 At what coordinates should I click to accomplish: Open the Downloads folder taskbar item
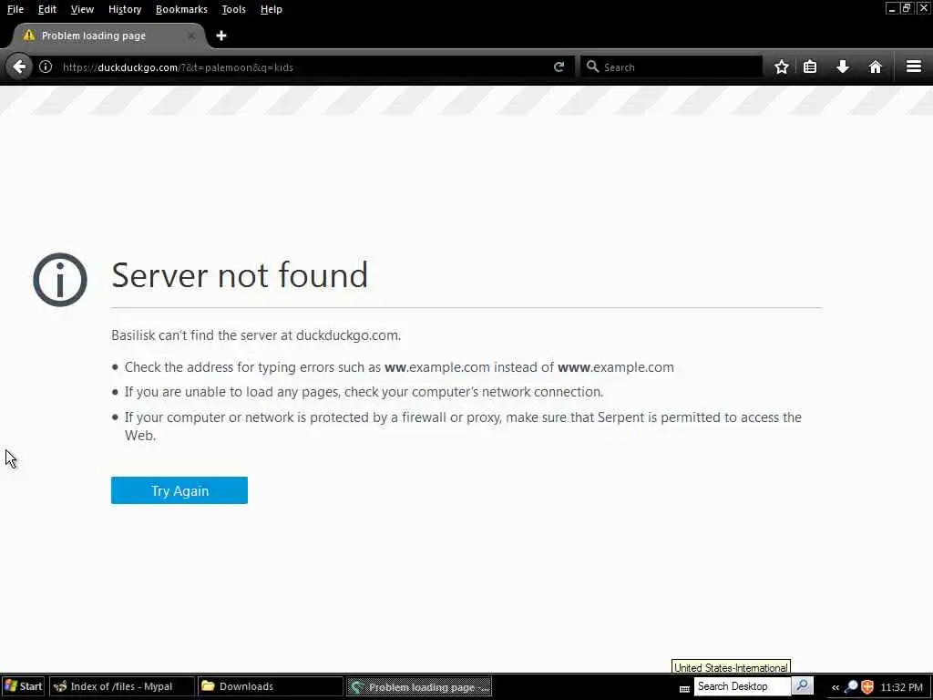point(270,686)
